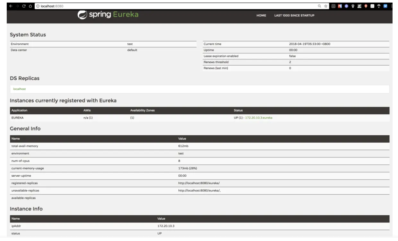This screenshot has width=398, height=241.
Task: Click the status row name in Instance Info
Action: tap(16, 233)
